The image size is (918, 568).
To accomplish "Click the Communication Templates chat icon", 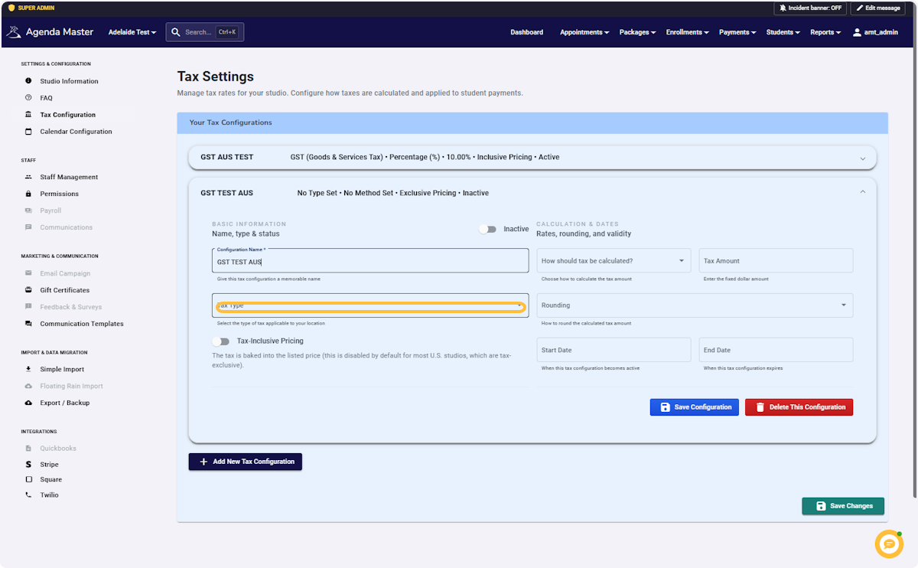I will point(28,324).
